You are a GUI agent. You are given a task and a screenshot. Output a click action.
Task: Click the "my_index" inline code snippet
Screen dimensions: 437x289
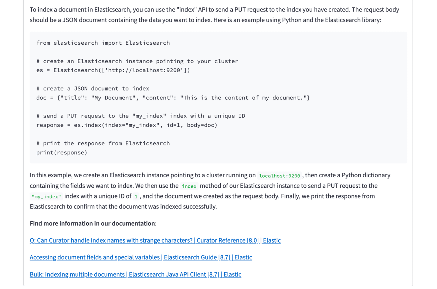46,197
